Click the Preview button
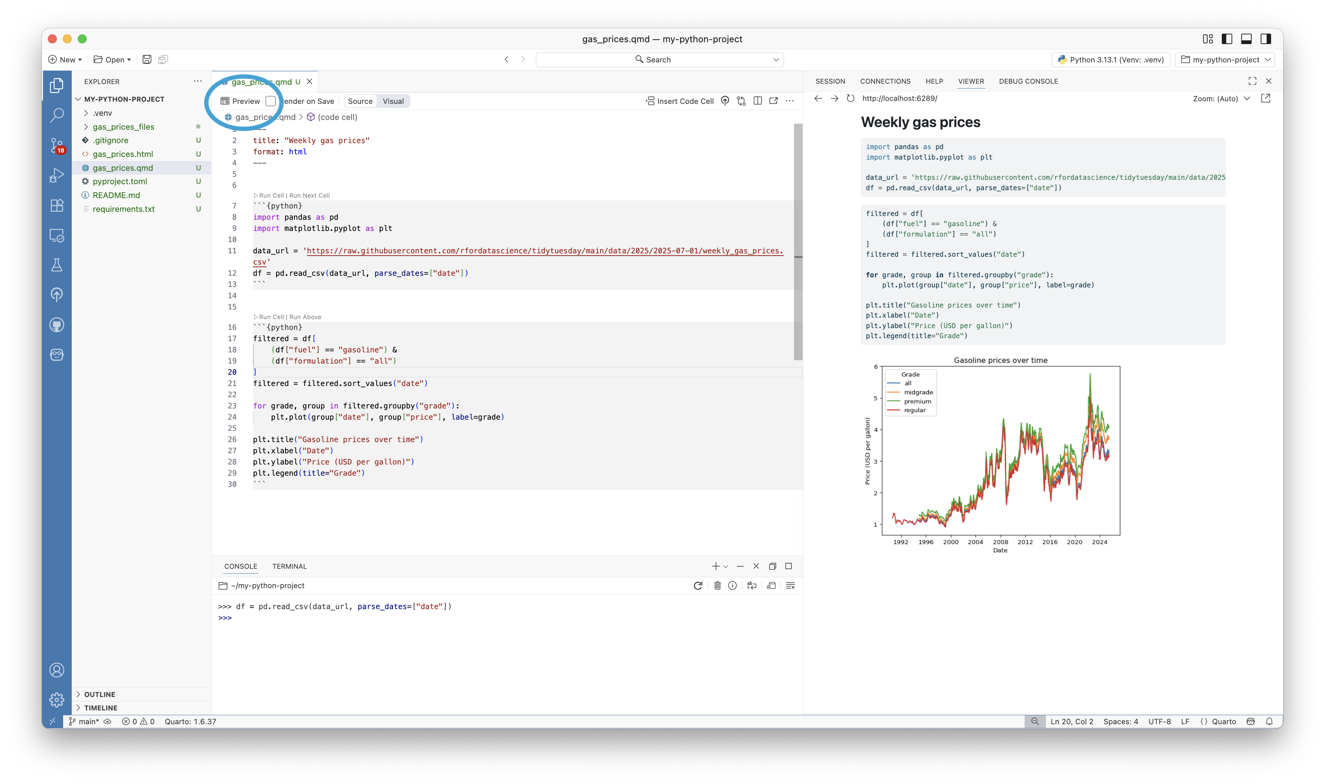This screenshot has width=1325, height=784. tap(240, 101)
